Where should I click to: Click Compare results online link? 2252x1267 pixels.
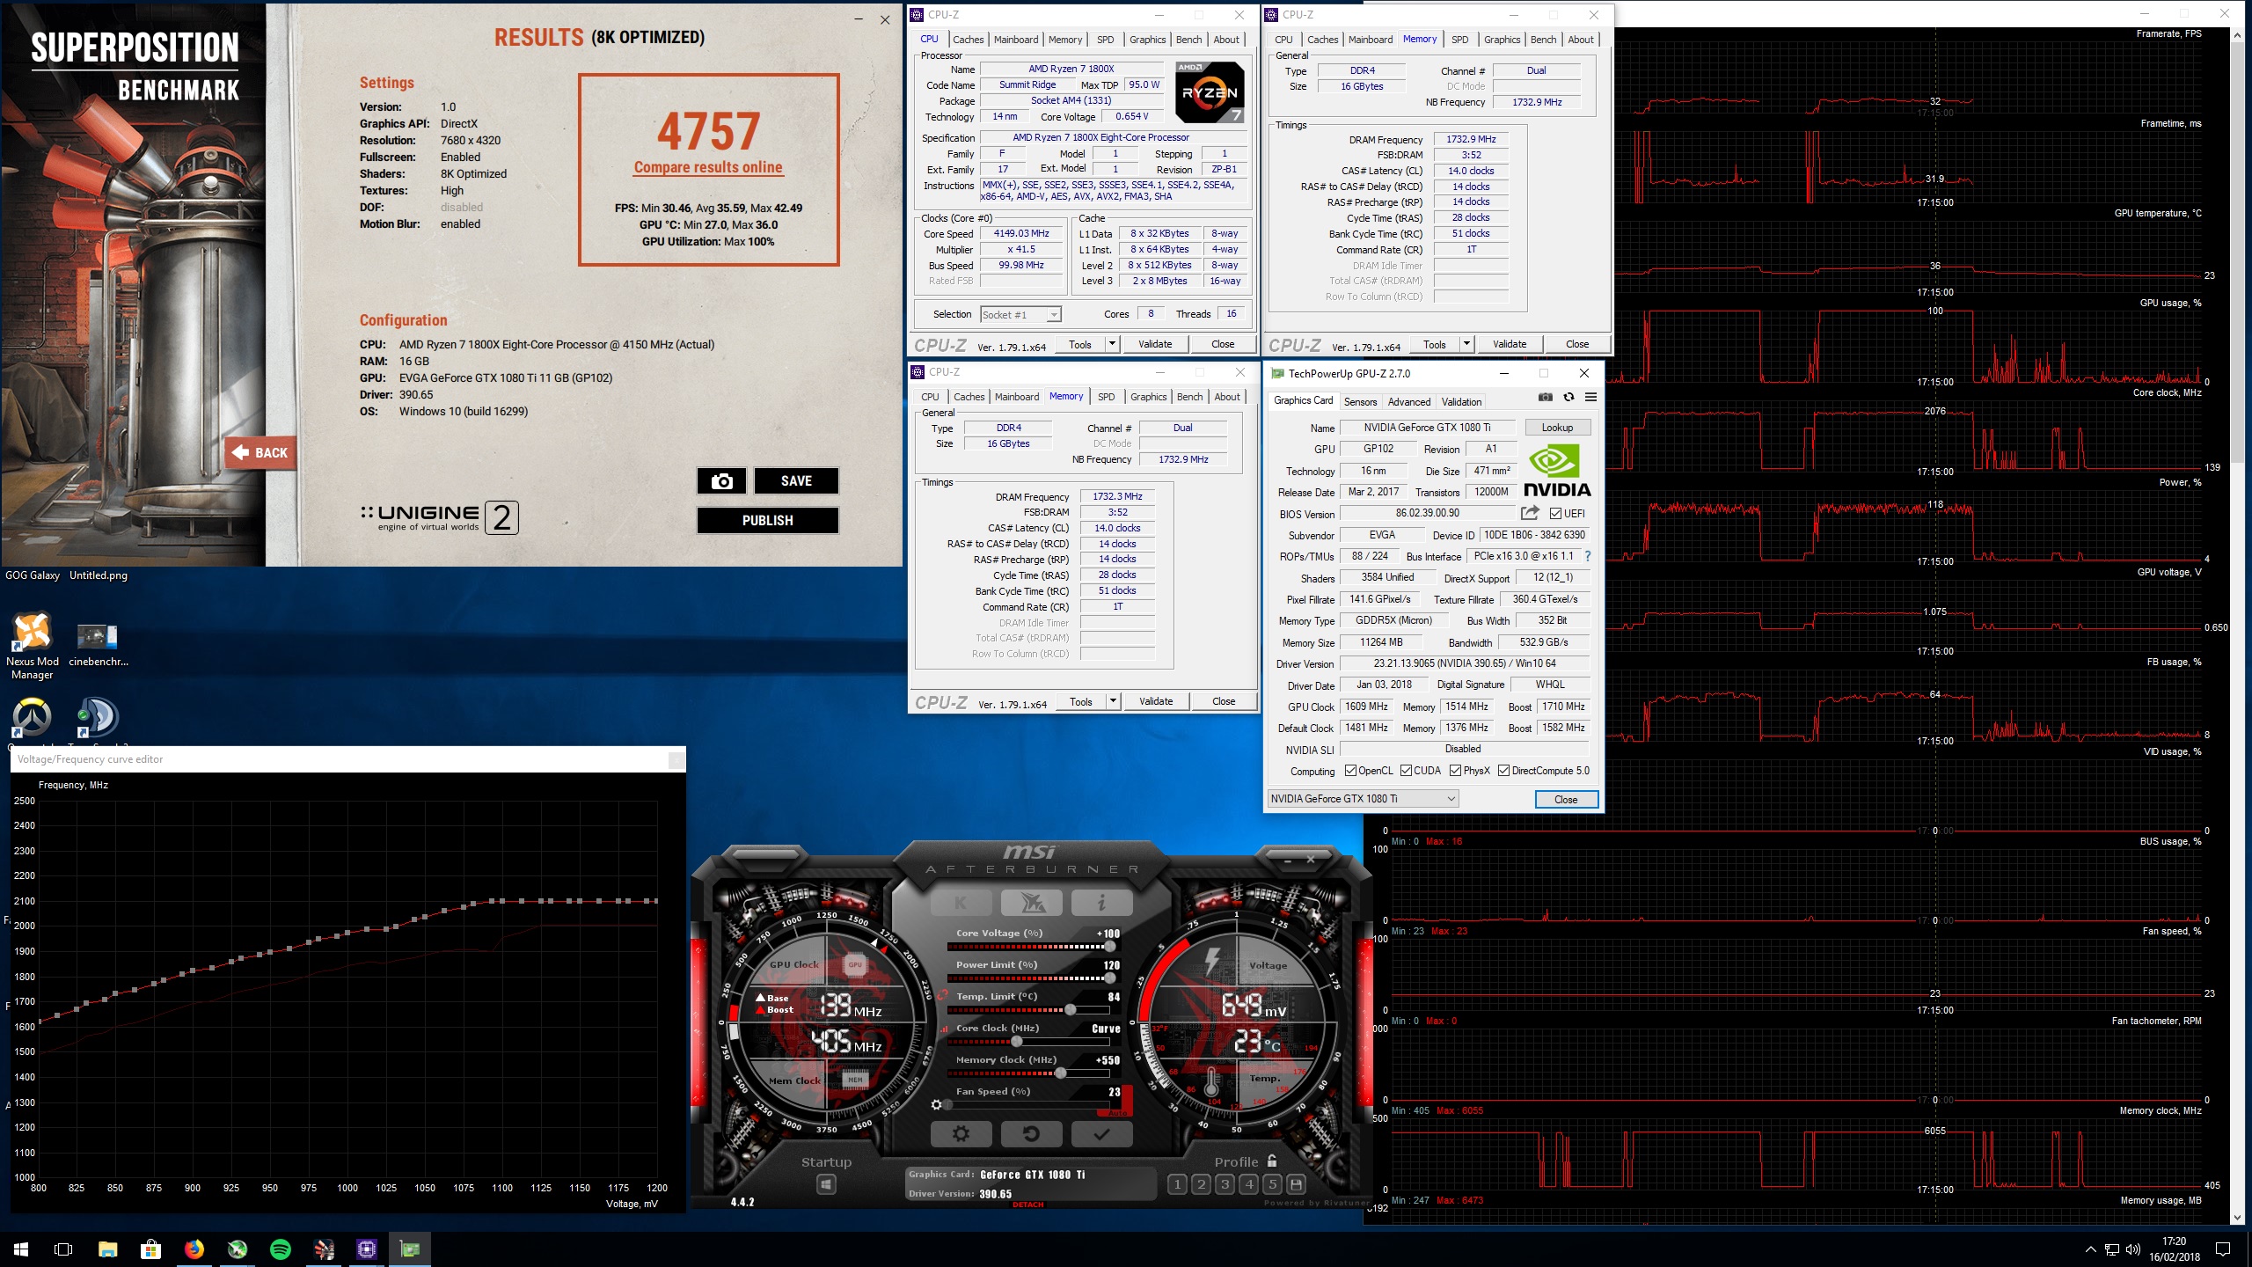(708, 167)
